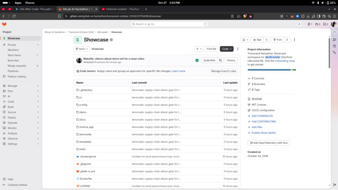
Task: Collapse sidebar button at bottom
Action: [x=15, y=185]
